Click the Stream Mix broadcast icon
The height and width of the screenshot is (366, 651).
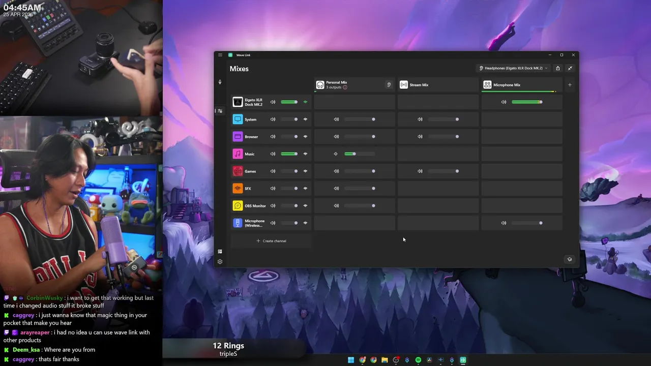pos(403,85)
